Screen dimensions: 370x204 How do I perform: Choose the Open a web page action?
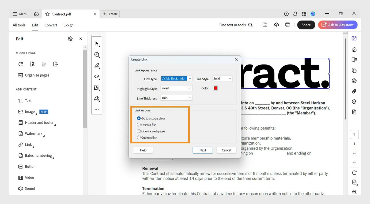[x=139, y=131]
